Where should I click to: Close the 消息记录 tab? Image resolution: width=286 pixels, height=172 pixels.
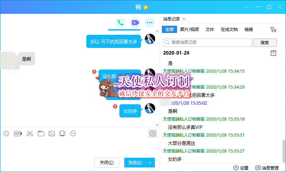pyautogui.click(x=184, y=19)
